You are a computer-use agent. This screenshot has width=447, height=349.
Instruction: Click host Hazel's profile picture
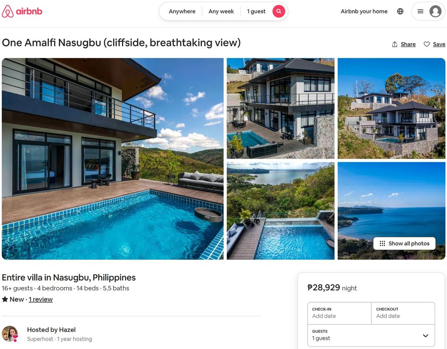[10, 334]
